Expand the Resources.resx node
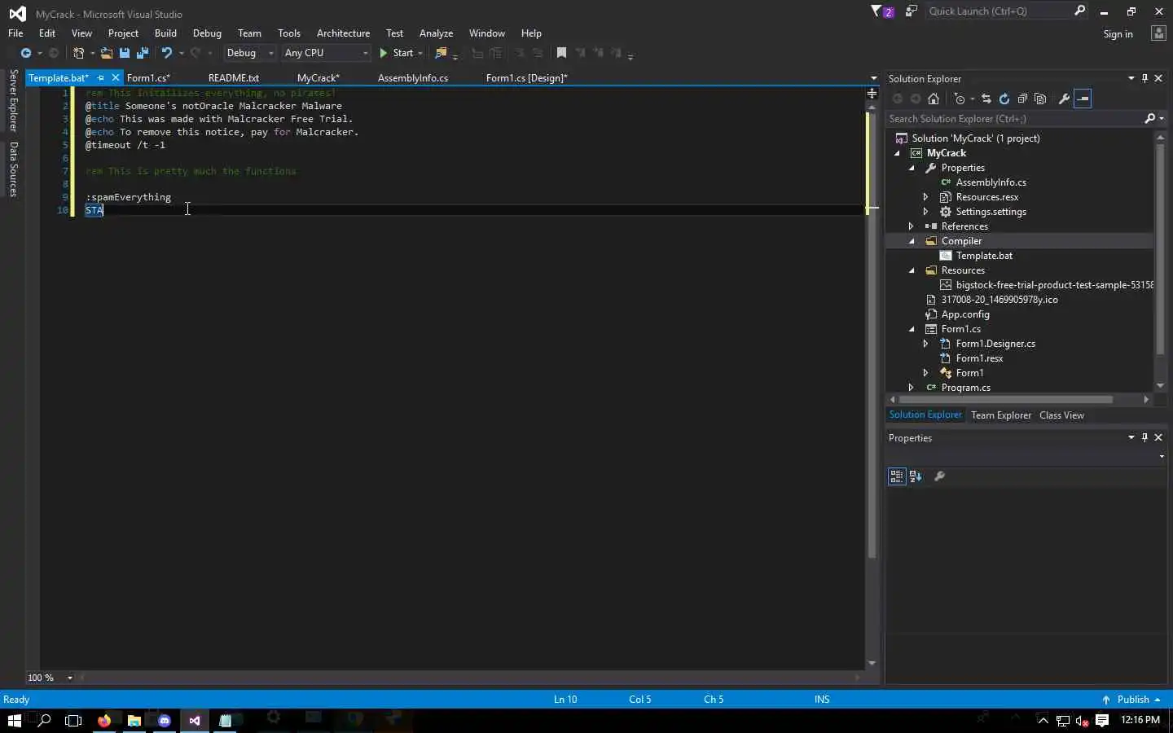 [x=926, y=197]
